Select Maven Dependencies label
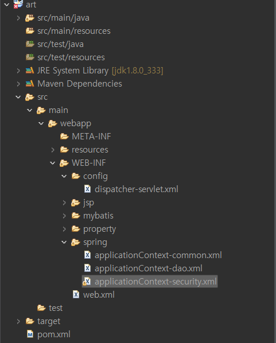Screen dimensions: 276x343 click(80, 84)
